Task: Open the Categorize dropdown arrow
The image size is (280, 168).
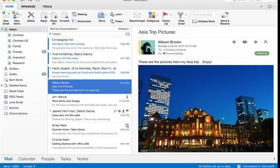Action: pyautogui.click(x=157, y=15)
